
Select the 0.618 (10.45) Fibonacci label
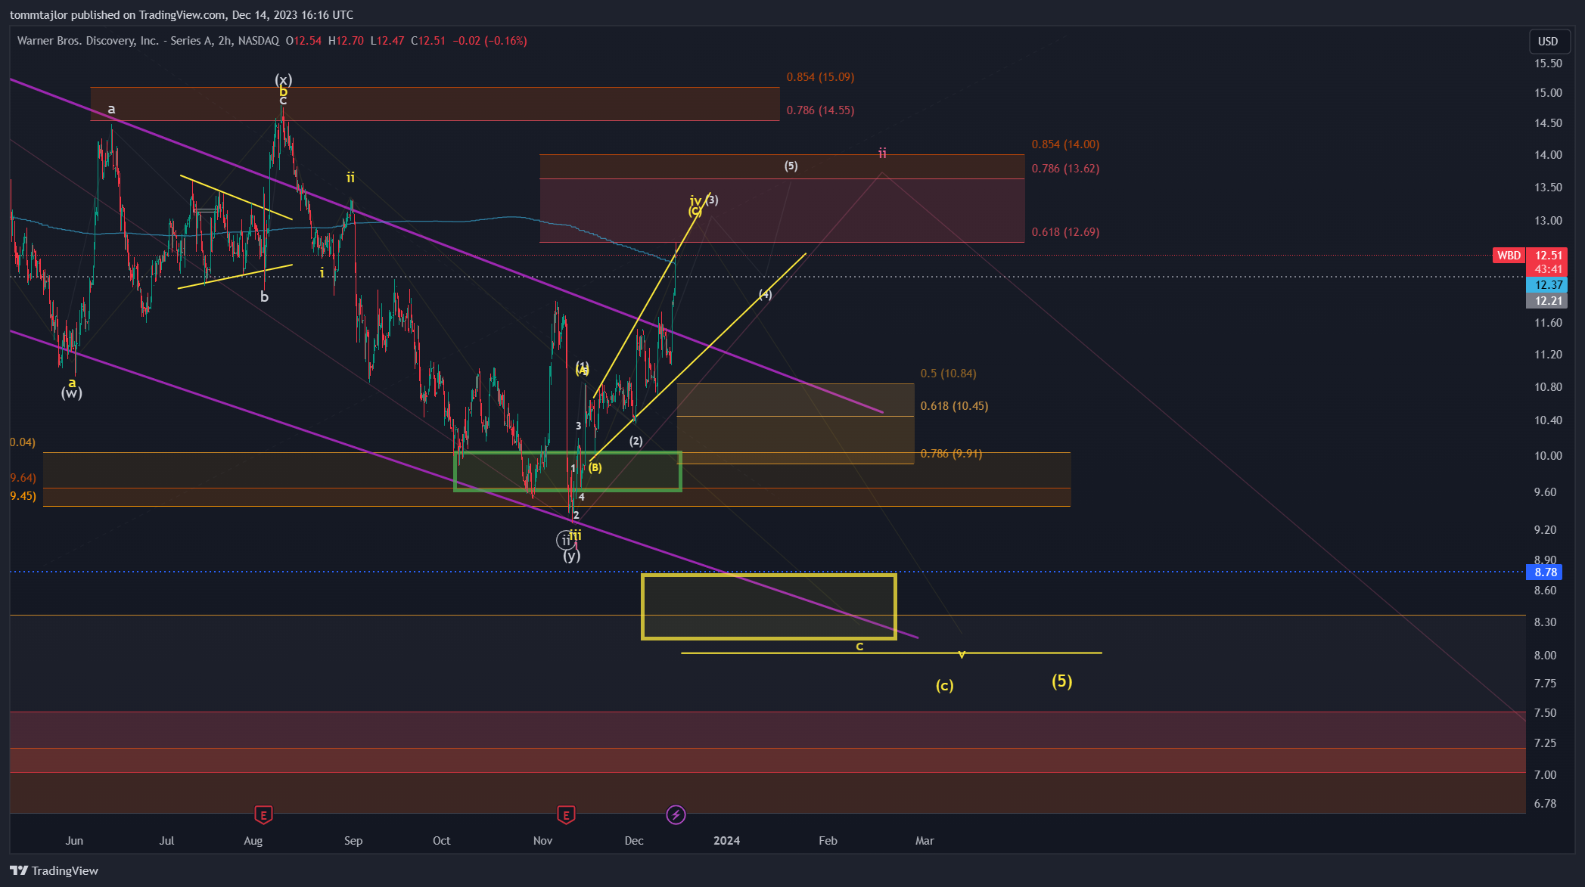click(954, 406)
